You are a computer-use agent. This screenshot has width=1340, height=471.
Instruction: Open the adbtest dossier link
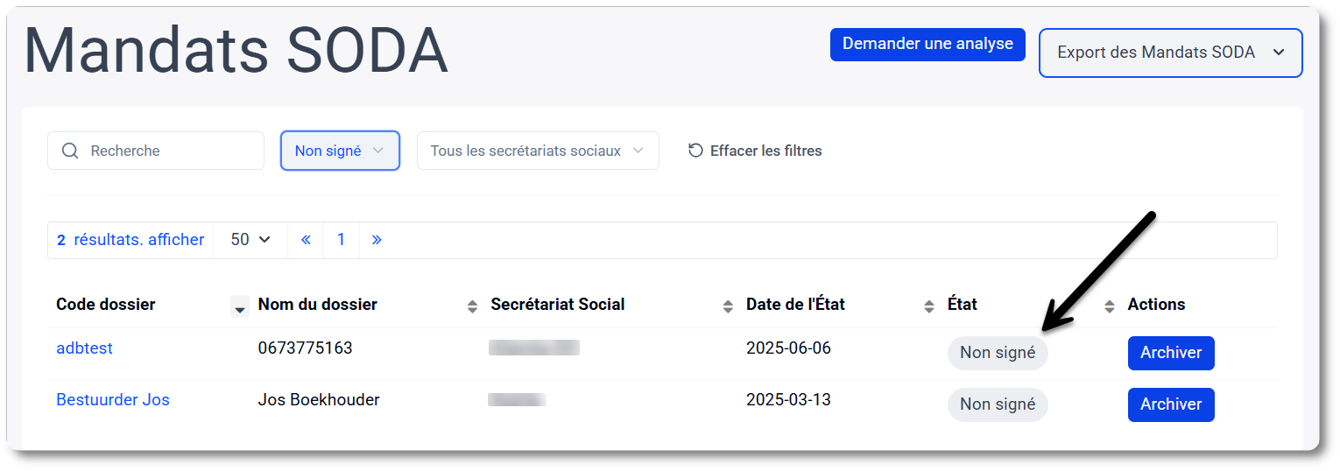click(84, 348)
